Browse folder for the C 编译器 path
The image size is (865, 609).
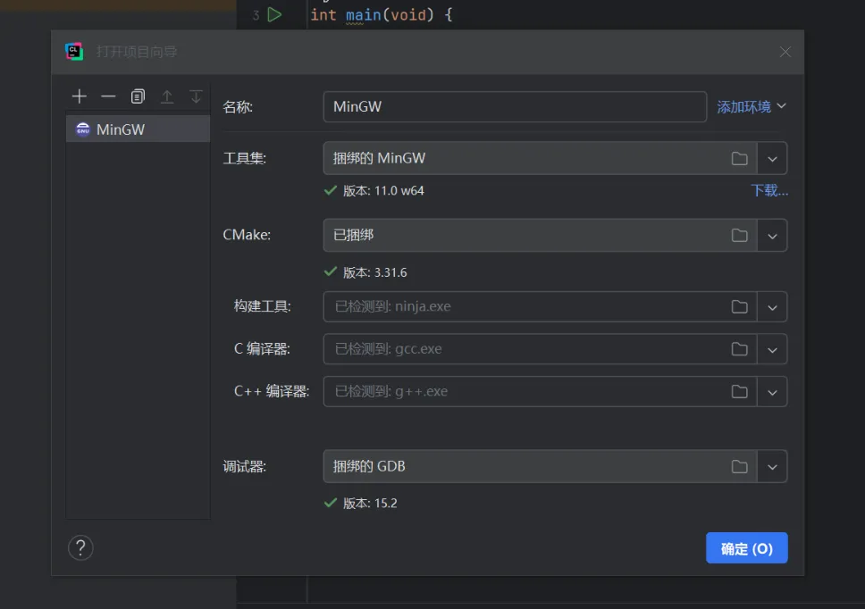[x=739, y=349]
